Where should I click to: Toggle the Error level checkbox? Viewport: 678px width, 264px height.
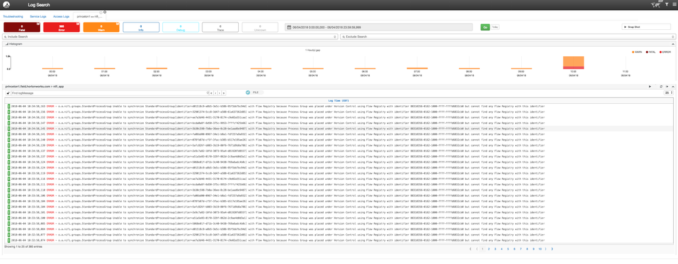(x=78, y=24)
